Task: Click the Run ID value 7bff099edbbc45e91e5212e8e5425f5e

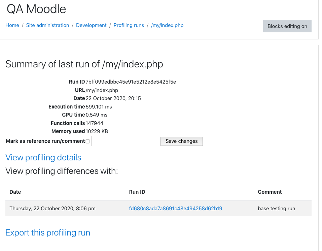Action: click(131, 82)
